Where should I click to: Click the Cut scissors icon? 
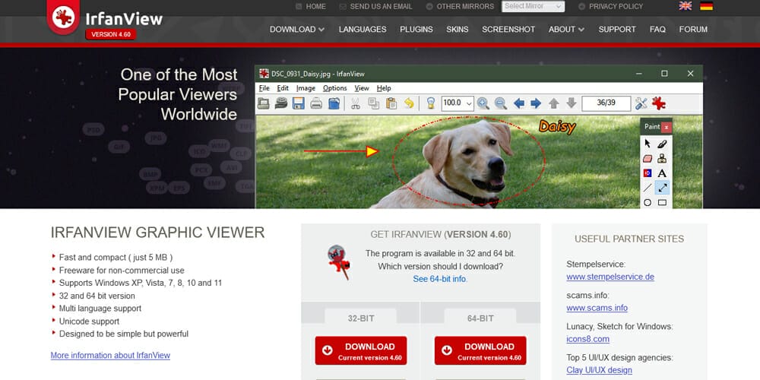click(x=355, y=103)
